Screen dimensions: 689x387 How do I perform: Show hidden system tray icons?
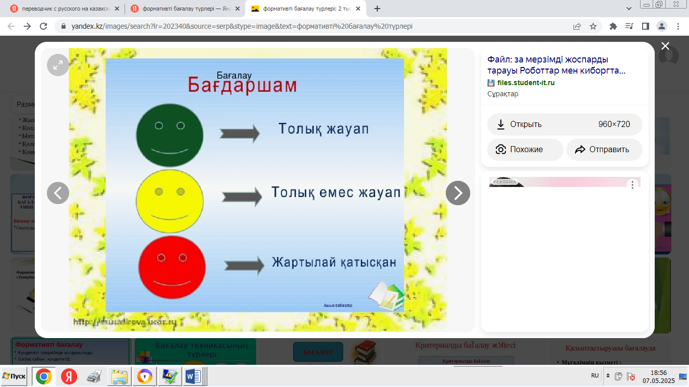tap(608, 376)
